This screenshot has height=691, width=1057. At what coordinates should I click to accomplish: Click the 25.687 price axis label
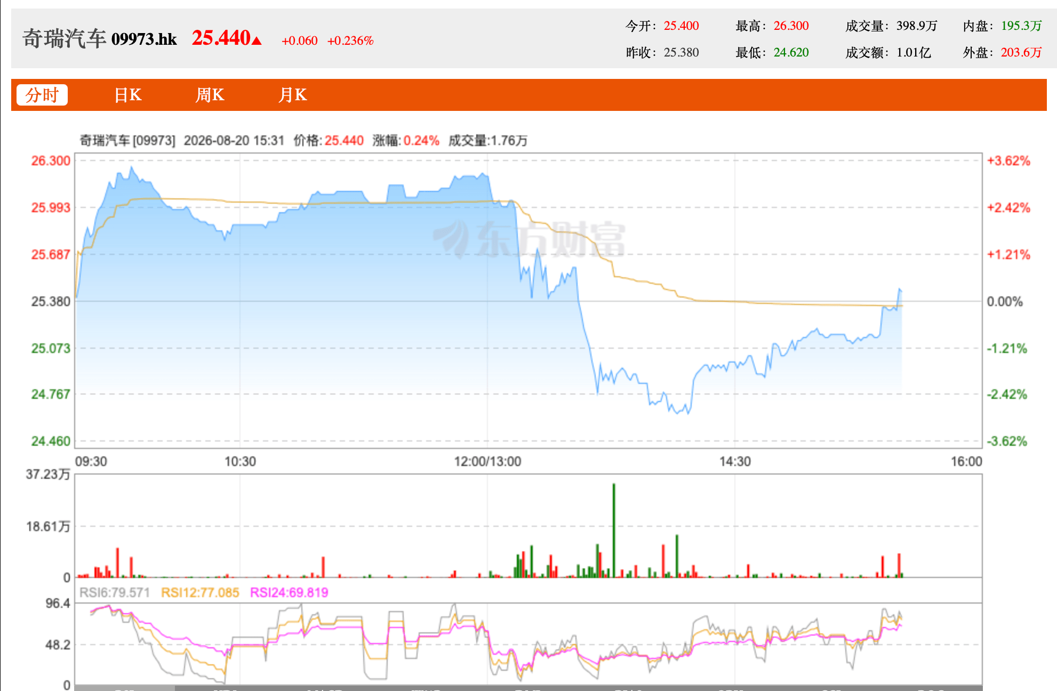pos(51,254)
